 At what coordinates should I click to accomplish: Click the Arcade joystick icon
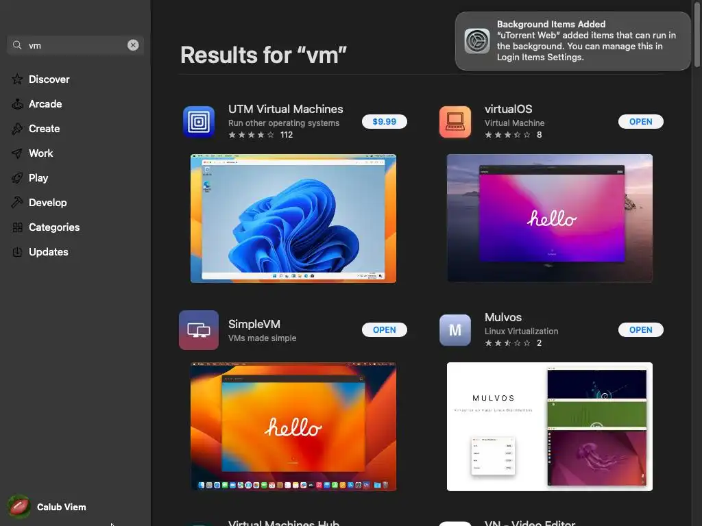point(17,104)
